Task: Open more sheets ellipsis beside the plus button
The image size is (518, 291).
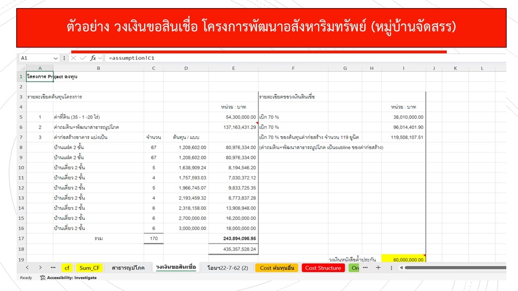Action: [x=365, y=268]
